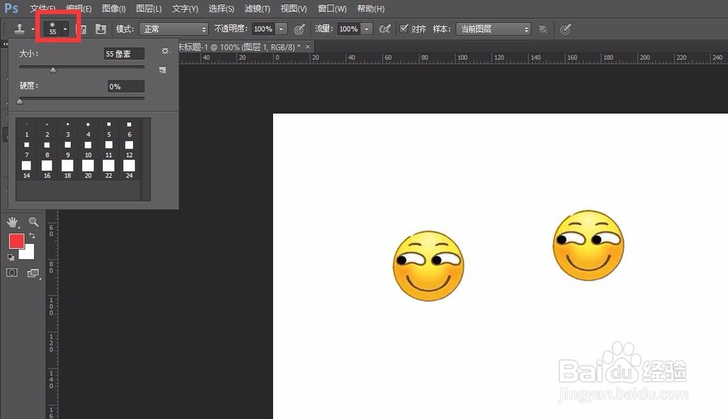Toggle the Brush panel icon
The width and height of the screenshot is (728, 419).
click(x=82, y=29)
